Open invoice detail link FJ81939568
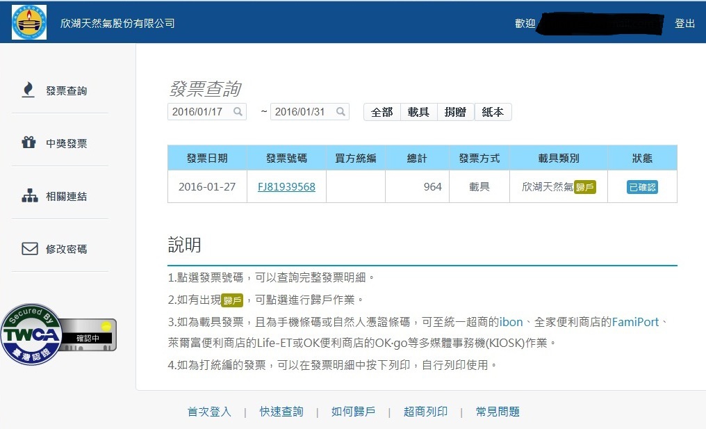The image size is (706, 429). click(x=286, y=186)
